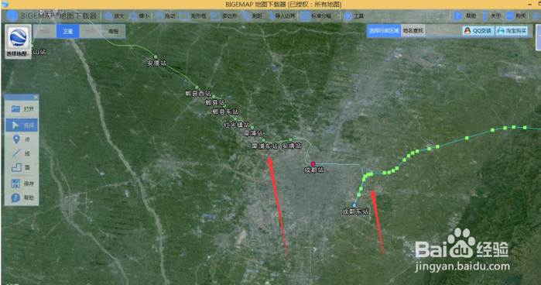Image resolution: width=541 pixels, height=285 pixels.
Task: Select the 拖动 pan hand tool
Action: [165, 16]
